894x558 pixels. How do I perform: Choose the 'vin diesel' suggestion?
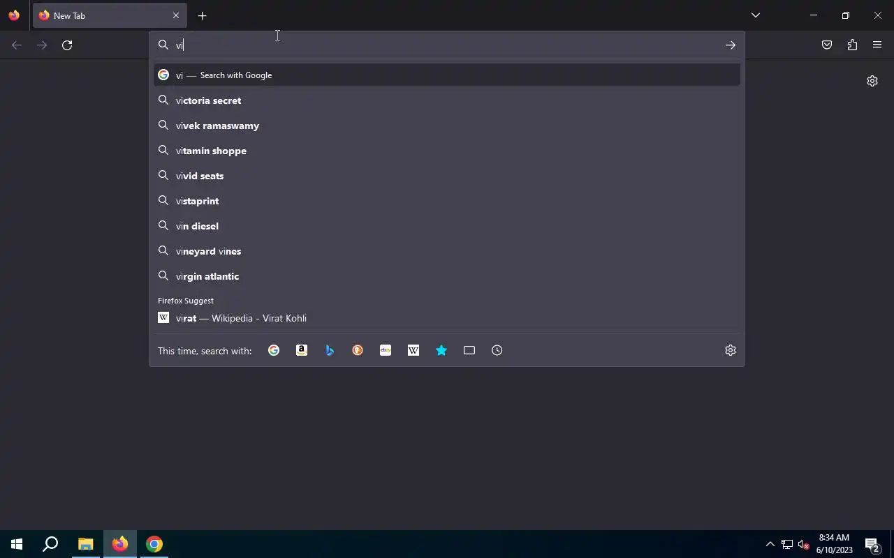click(x=447, y=226)
